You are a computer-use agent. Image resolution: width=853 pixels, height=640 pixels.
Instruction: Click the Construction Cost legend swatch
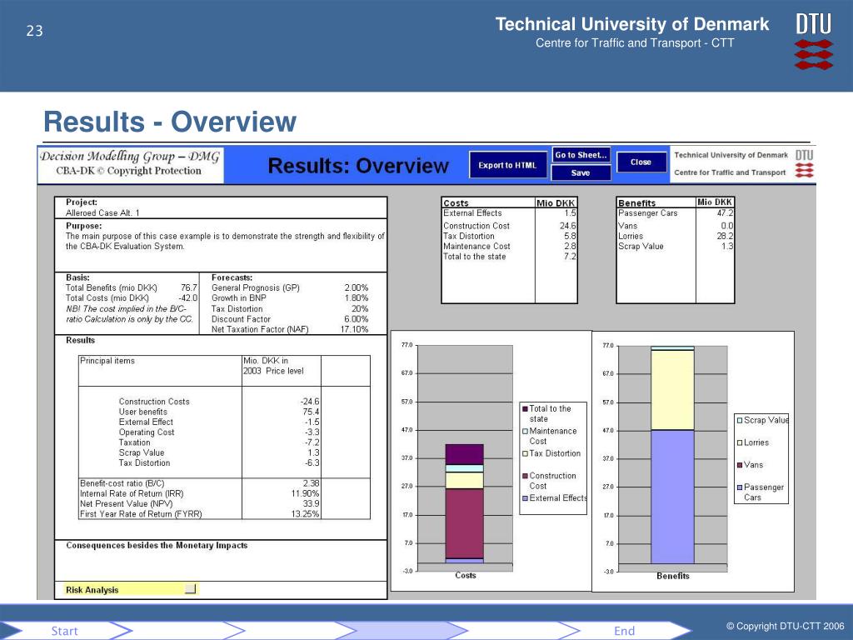pyautogui.click(x=525, y=476)
